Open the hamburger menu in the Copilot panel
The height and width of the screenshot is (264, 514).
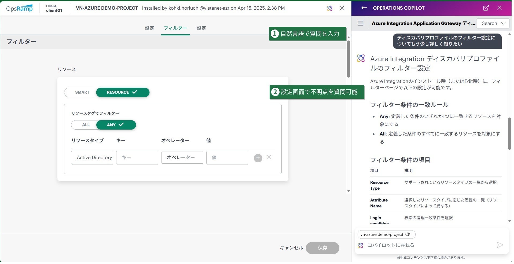point(360,23)
